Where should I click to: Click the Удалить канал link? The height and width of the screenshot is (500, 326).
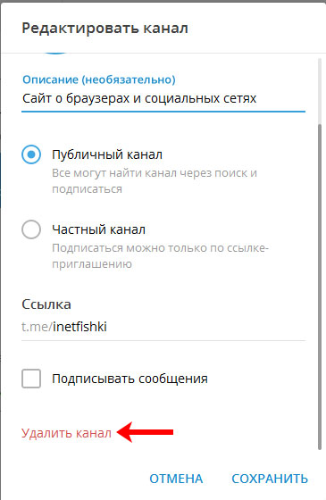[66, 433]
